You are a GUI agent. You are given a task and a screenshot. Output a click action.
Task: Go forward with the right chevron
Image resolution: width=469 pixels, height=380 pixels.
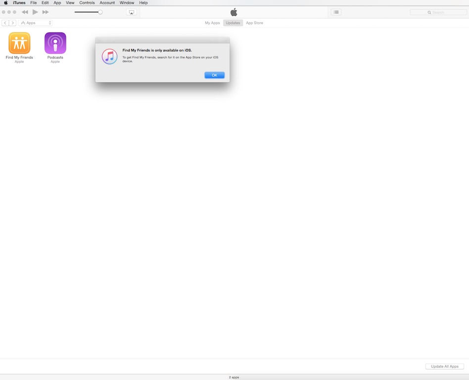tap(12, 23)
